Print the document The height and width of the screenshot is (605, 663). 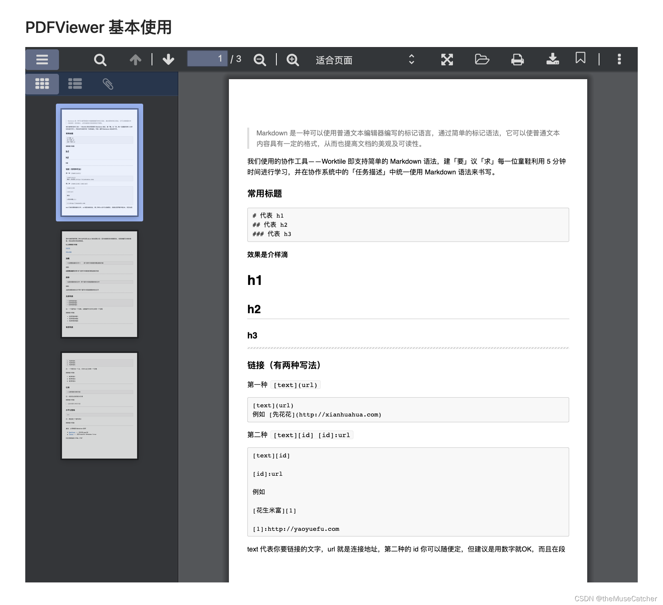(x=517, y=59)
